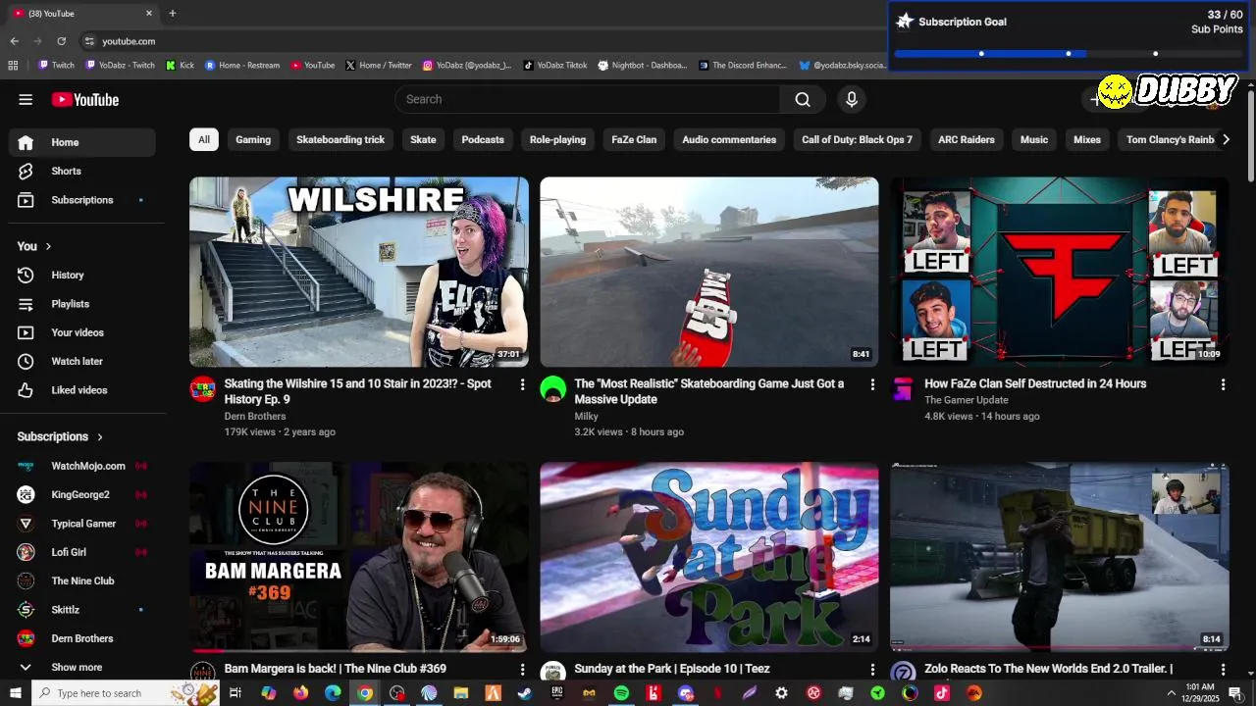Open Dern Brothers channel avatar by Wilshire video
1256x706 pixels.
203,389
